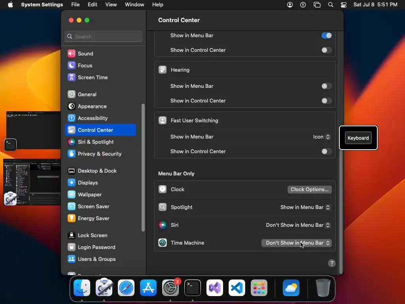Click Accessibility shortcuts icon in menu bar
The image size is (405, 304).
click(x=303, y=5)
